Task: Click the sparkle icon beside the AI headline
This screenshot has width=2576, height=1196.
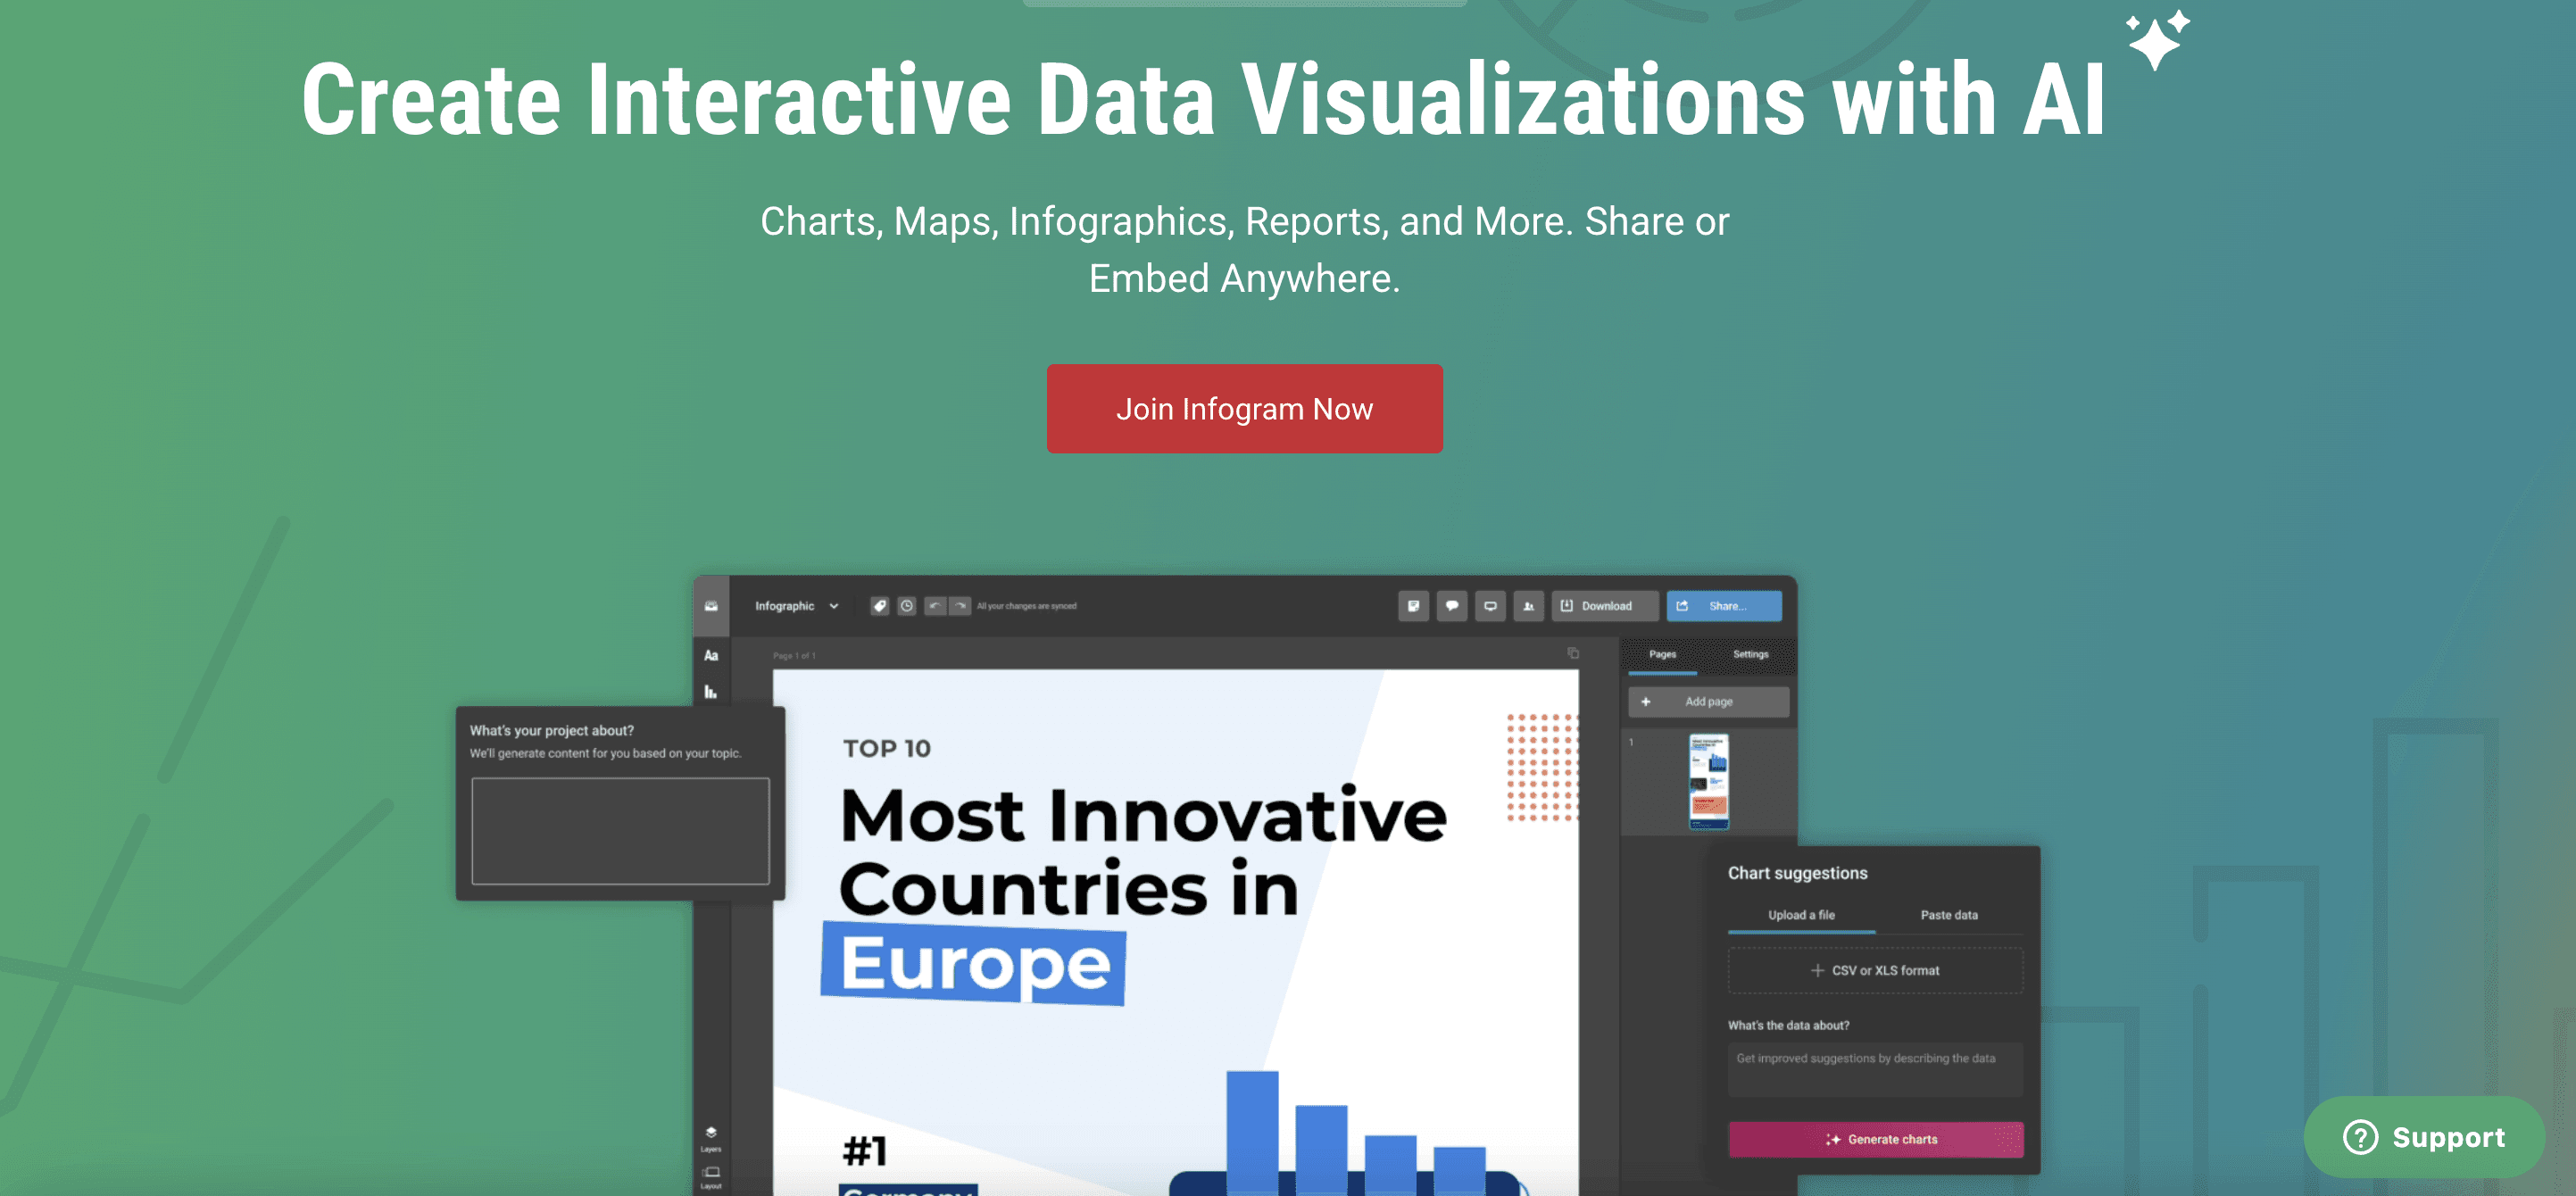Action: coord(2157,41)
